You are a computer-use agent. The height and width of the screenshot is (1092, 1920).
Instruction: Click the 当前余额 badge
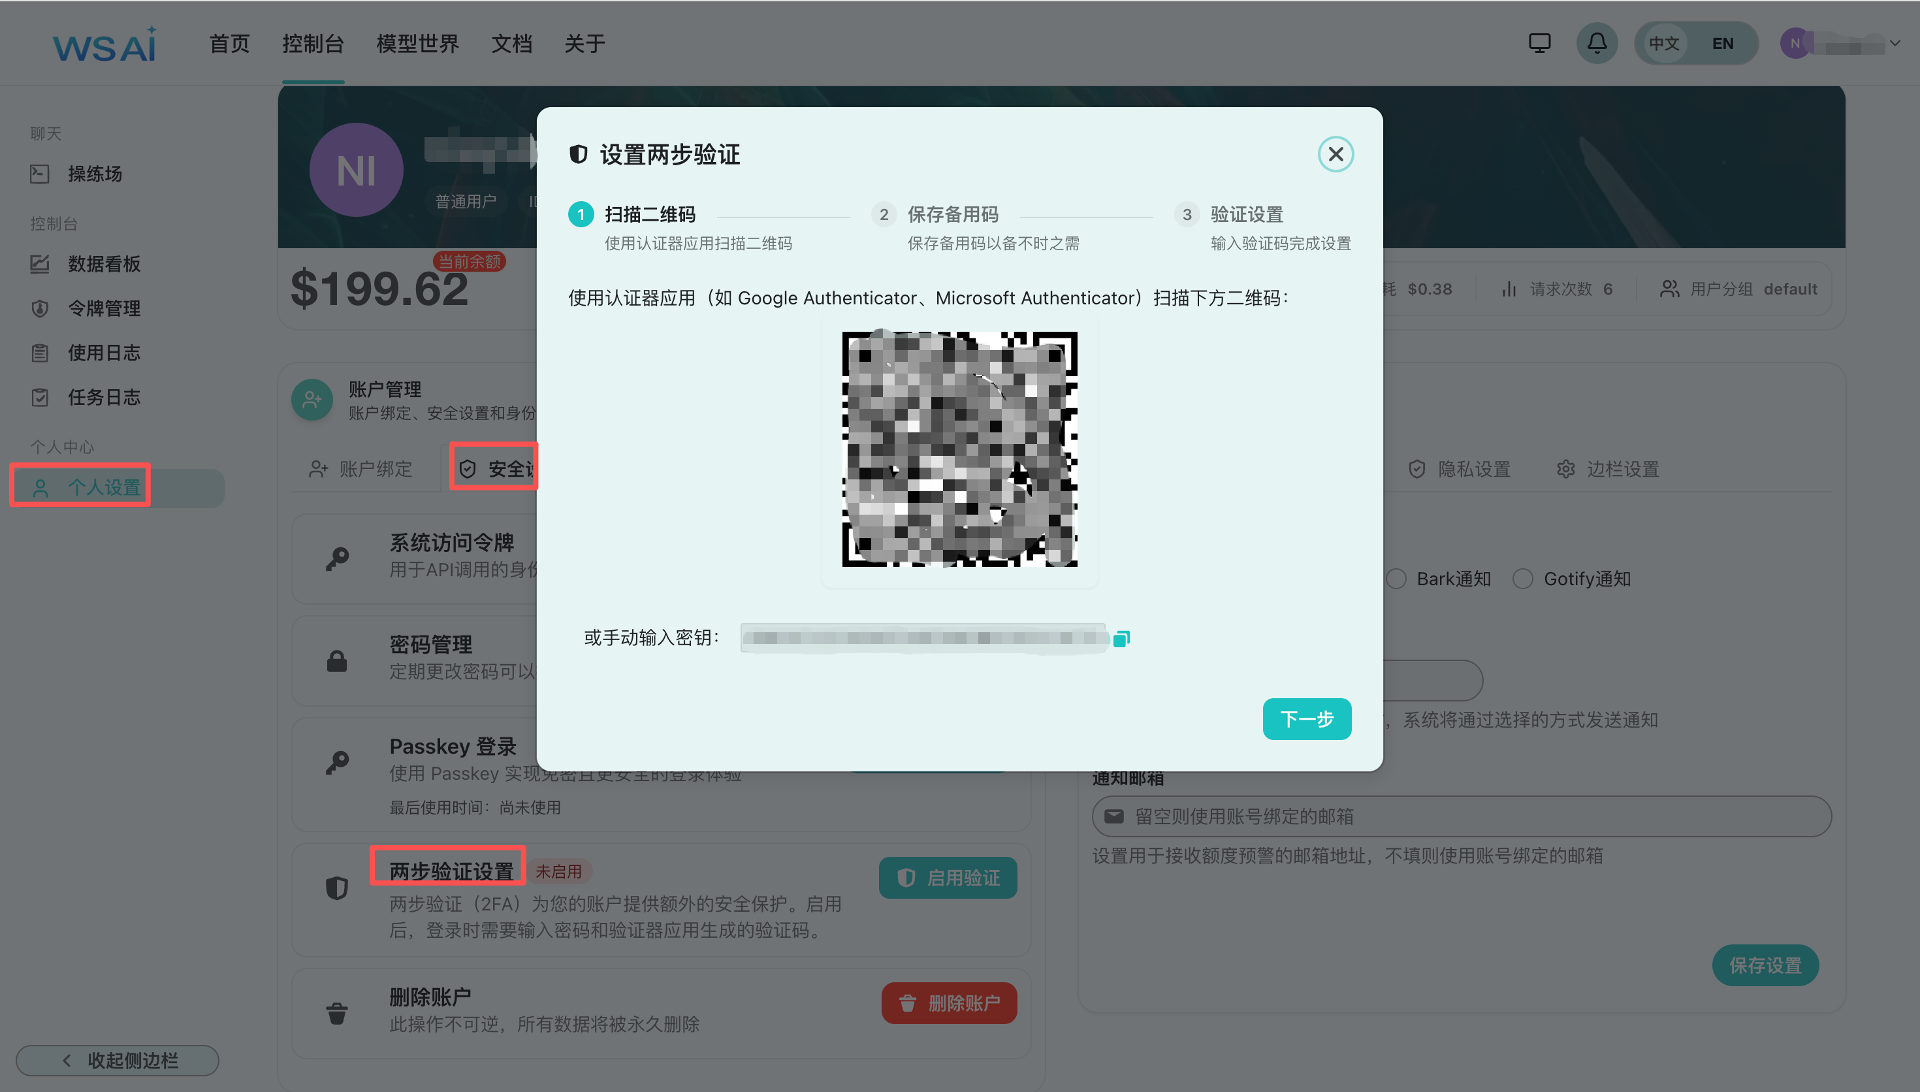[x=470, y=261]
